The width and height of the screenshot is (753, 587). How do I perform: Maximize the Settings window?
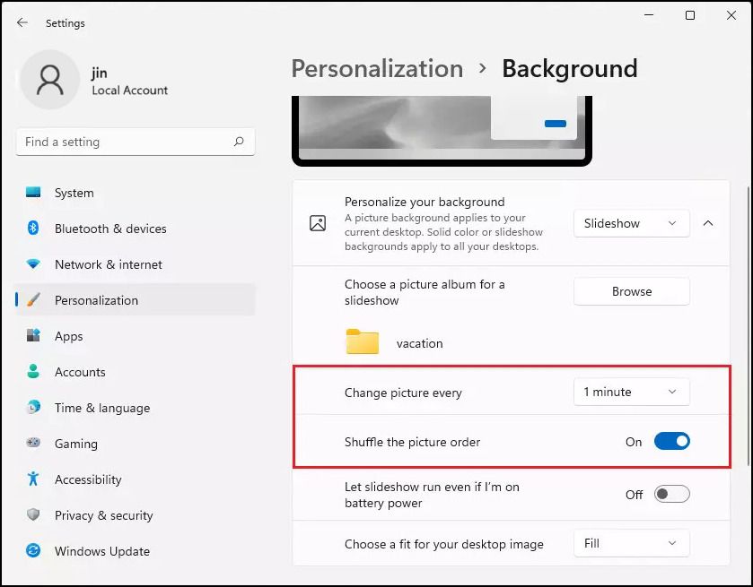click(690, 15)
